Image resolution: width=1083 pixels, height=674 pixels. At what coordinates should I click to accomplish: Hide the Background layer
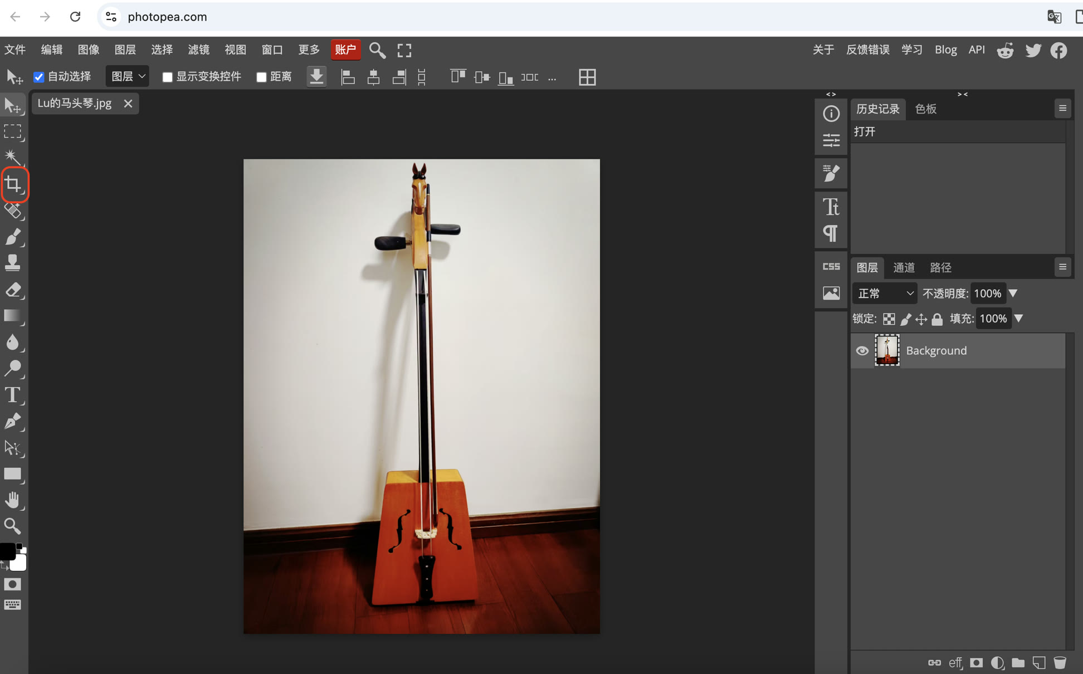pyautogui.click(x=862, y=350)
